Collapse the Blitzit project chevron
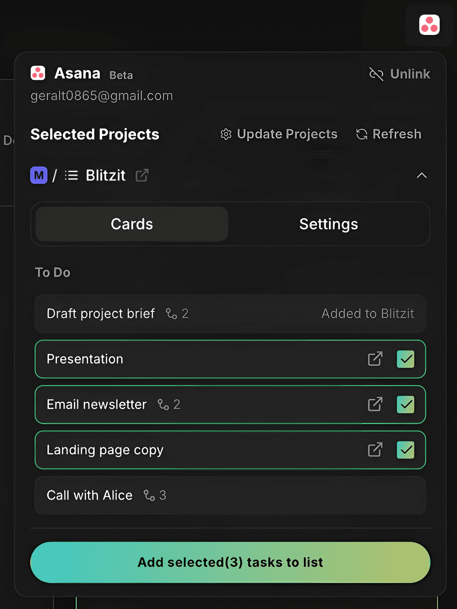The width and height of the screenshot is (457, 609). [x=422, y=176]
